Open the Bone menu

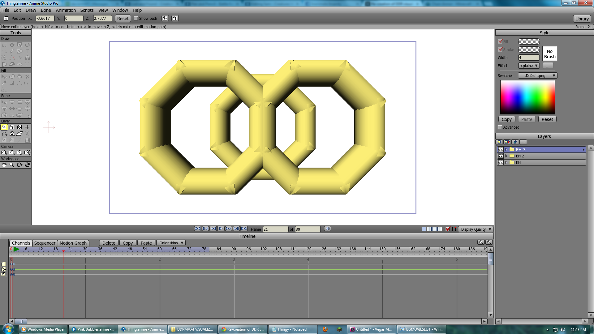pyautogui.click(x=46, y=10)
